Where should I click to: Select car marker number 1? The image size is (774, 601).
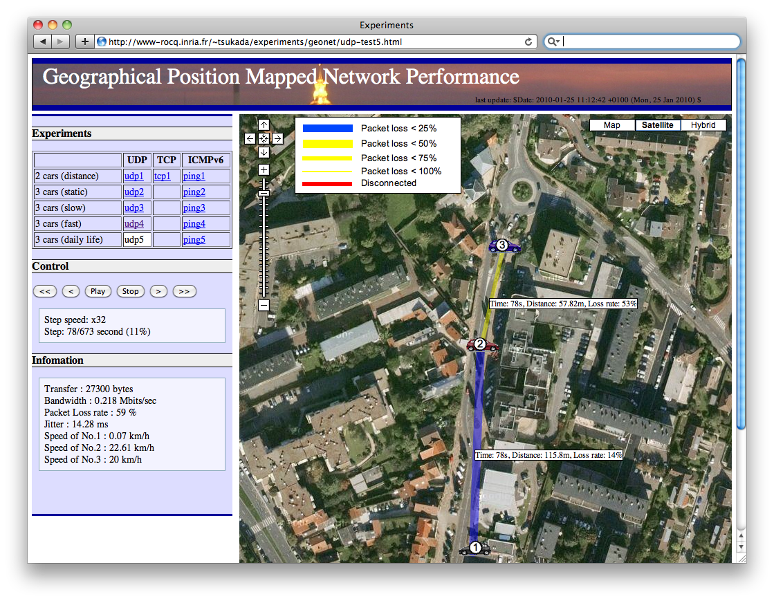(475, 548)
